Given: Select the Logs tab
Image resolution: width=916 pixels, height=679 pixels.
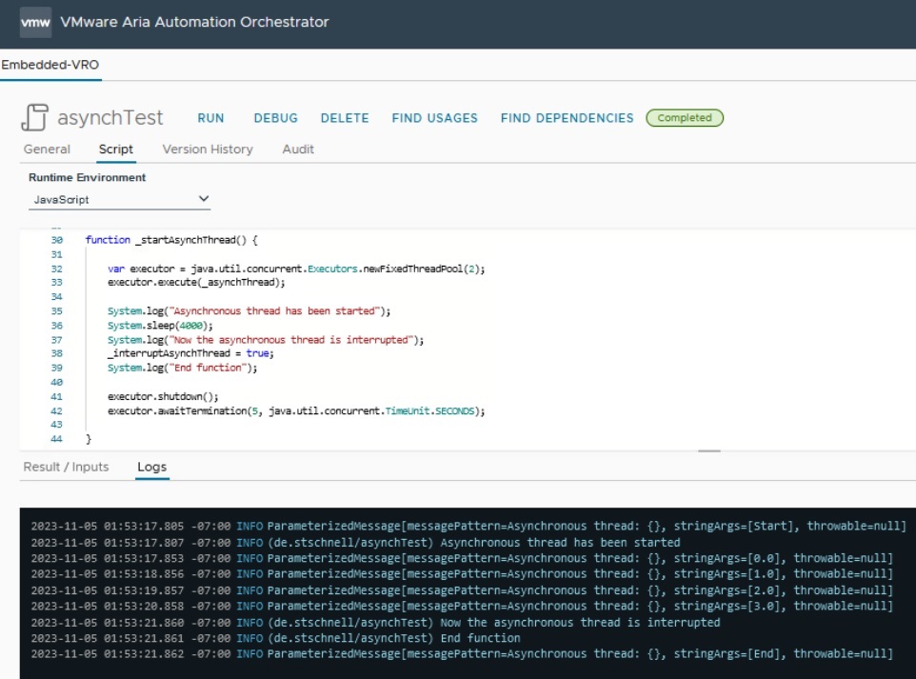Looking at the screenshot, I should [x=152, y=467].
